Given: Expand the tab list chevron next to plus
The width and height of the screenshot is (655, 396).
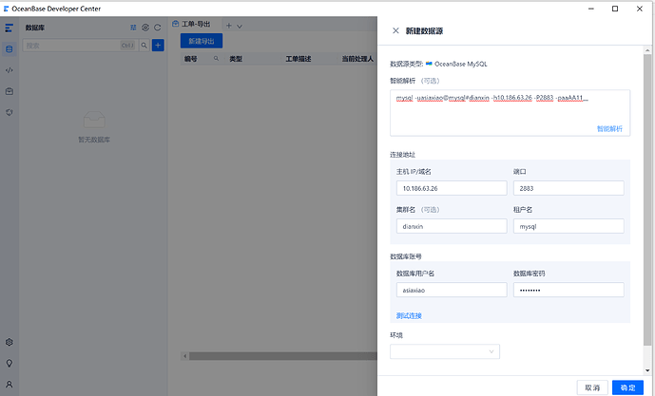Looking at the screenshot, I should click(x=240, y=26).
